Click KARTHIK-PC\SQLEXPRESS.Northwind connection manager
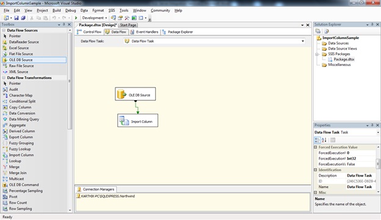Viewport: 381px width, 220px height. pyautogui.click(x=106, y=196)
